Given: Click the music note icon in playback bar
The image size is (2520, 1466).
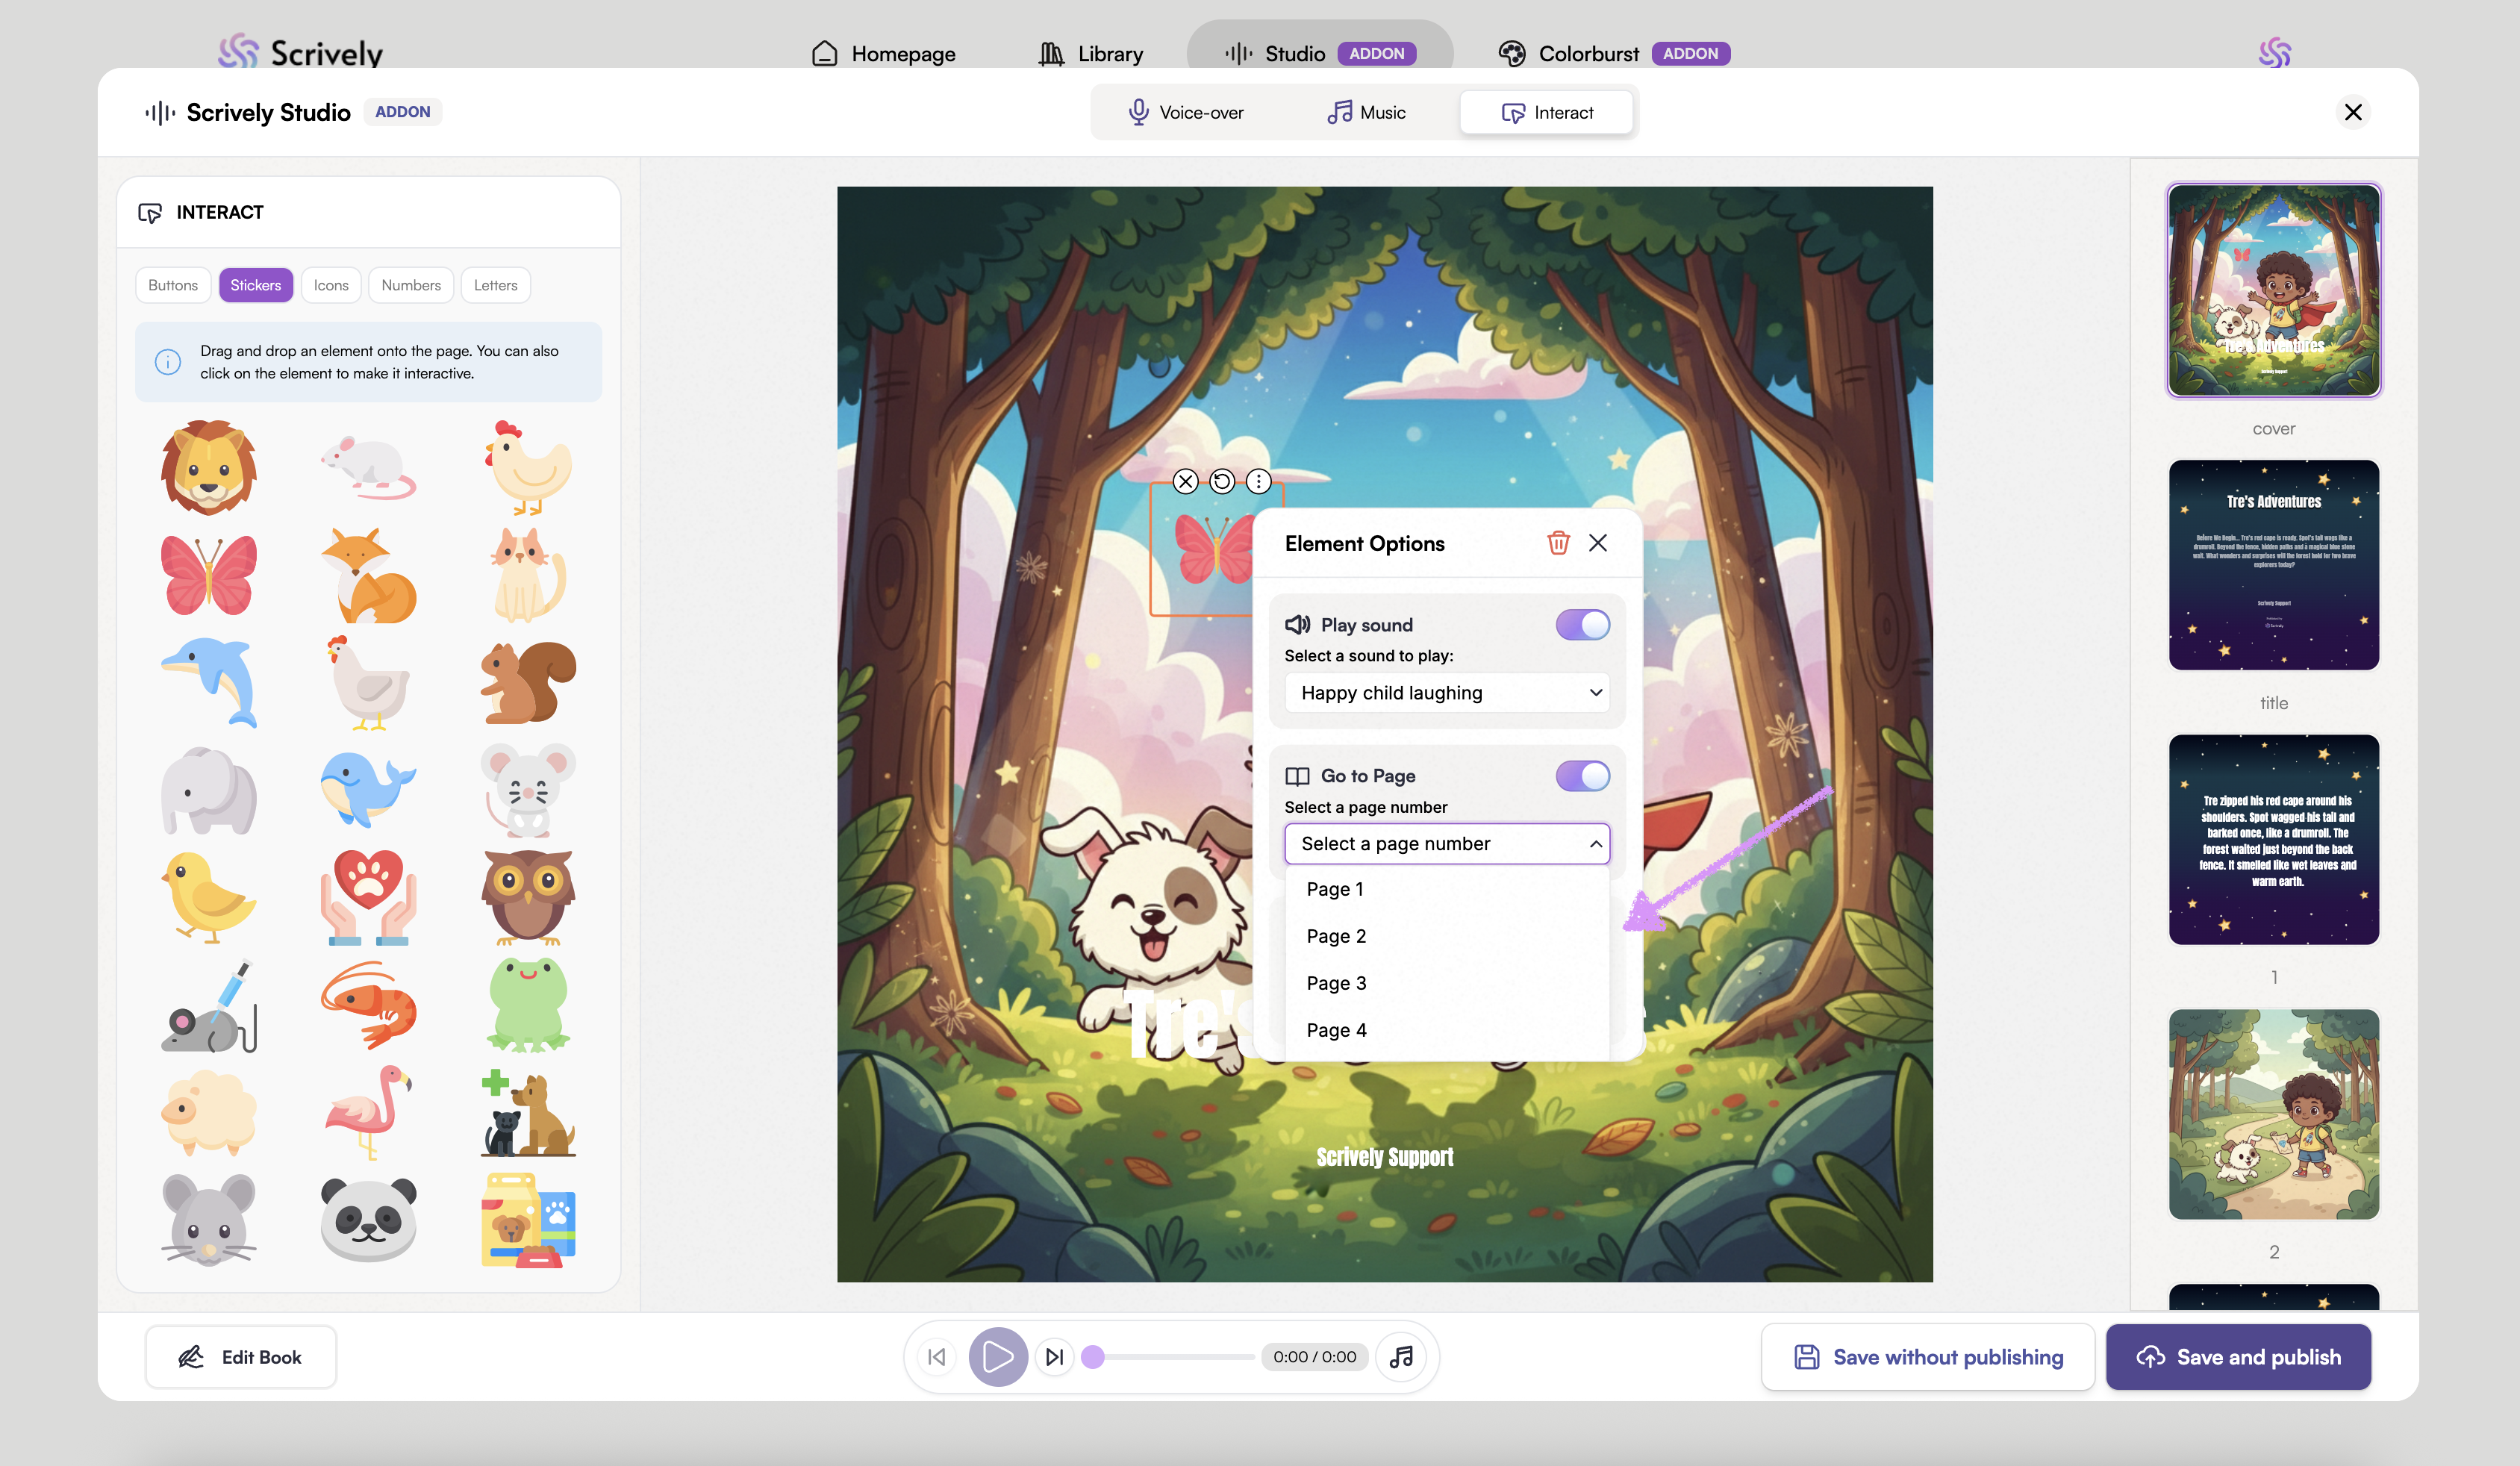Looking at the screenshot, I should point(1401,1357).
